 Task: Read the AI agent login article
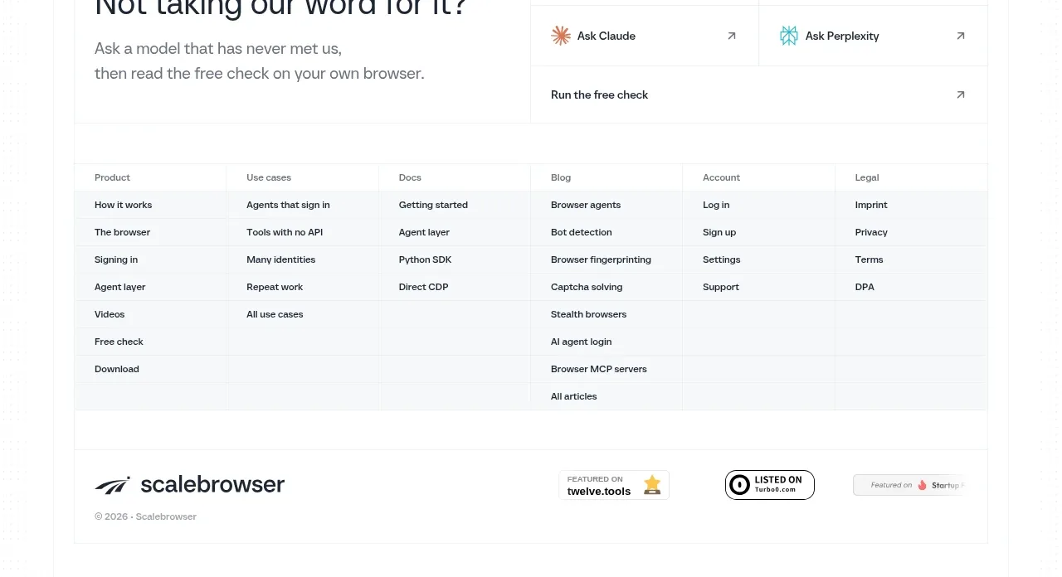pos(582,342)
